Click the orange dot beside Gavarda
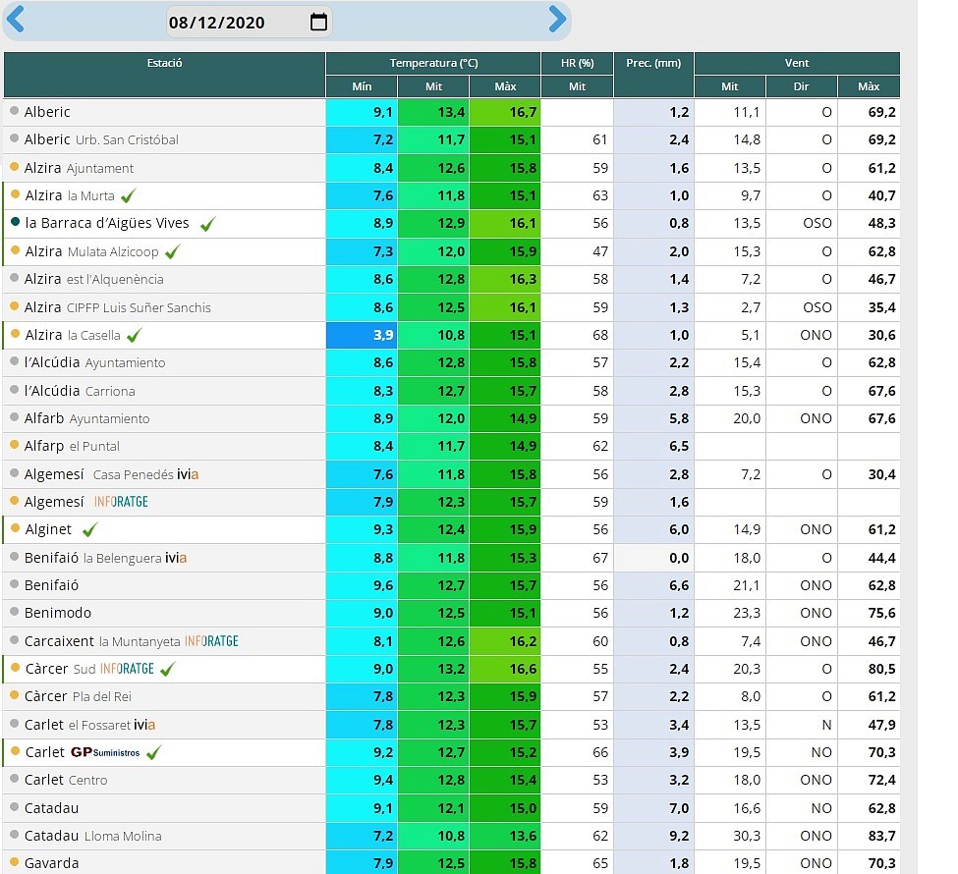958x874 pixels. 15,862
